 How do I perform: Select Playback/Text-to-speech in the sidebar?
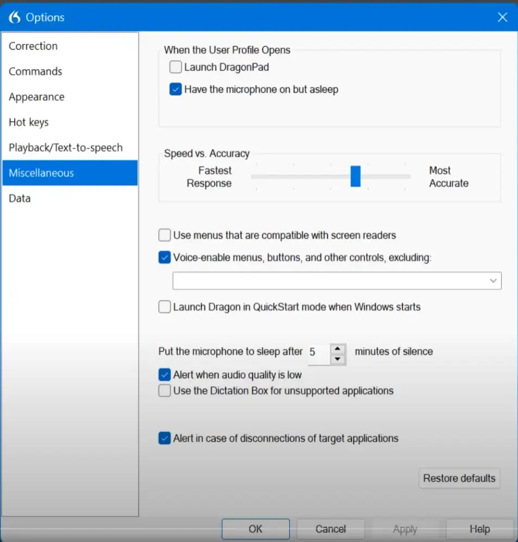[x=66, y=148]
